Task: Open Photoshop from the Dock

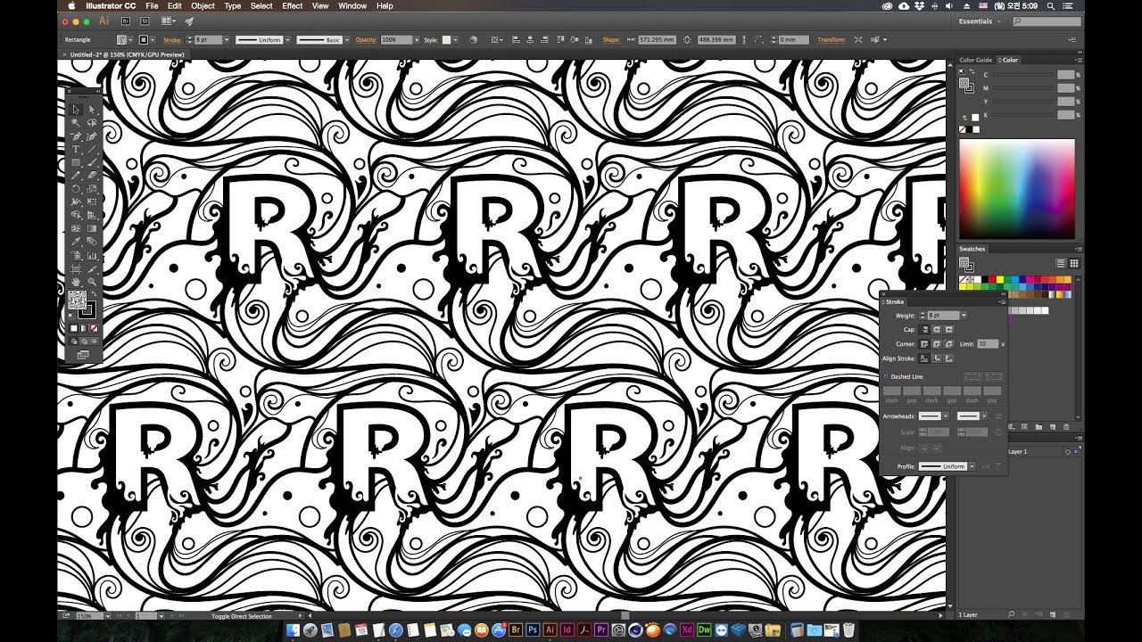Action: [x=533, y=630]
